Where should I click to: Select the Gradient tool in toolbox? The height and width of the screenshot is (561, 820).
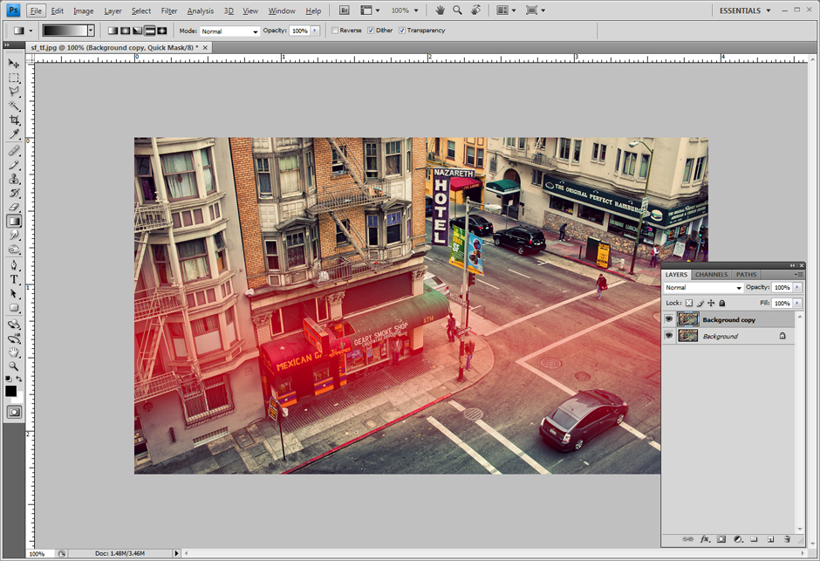pos(14,221)
